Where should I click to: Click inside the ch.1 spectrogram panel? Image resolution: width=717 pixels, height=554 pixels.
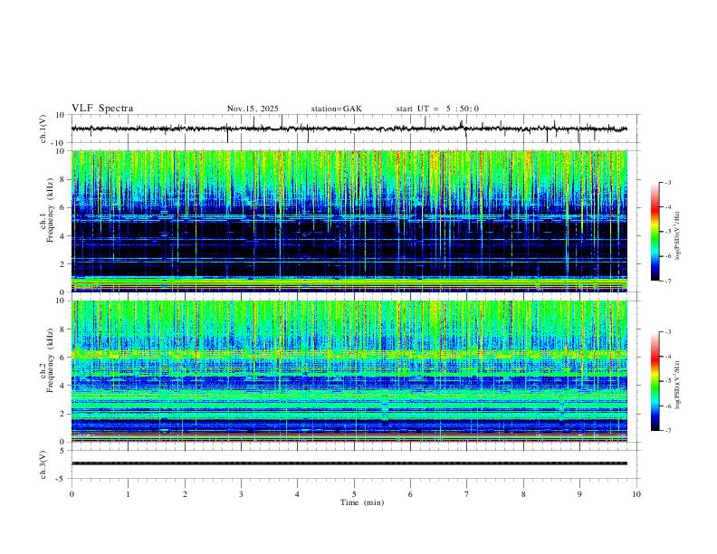click(x=349, y=221)
